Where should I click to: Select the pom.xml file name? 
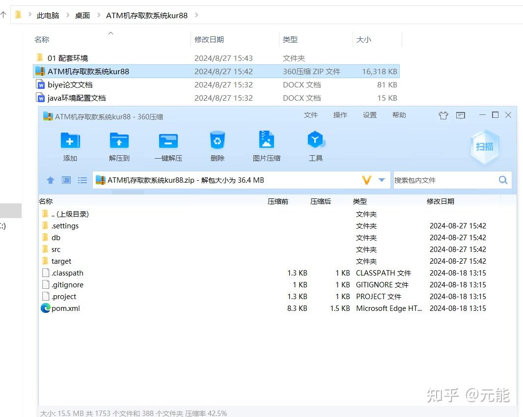pos(66,308)
